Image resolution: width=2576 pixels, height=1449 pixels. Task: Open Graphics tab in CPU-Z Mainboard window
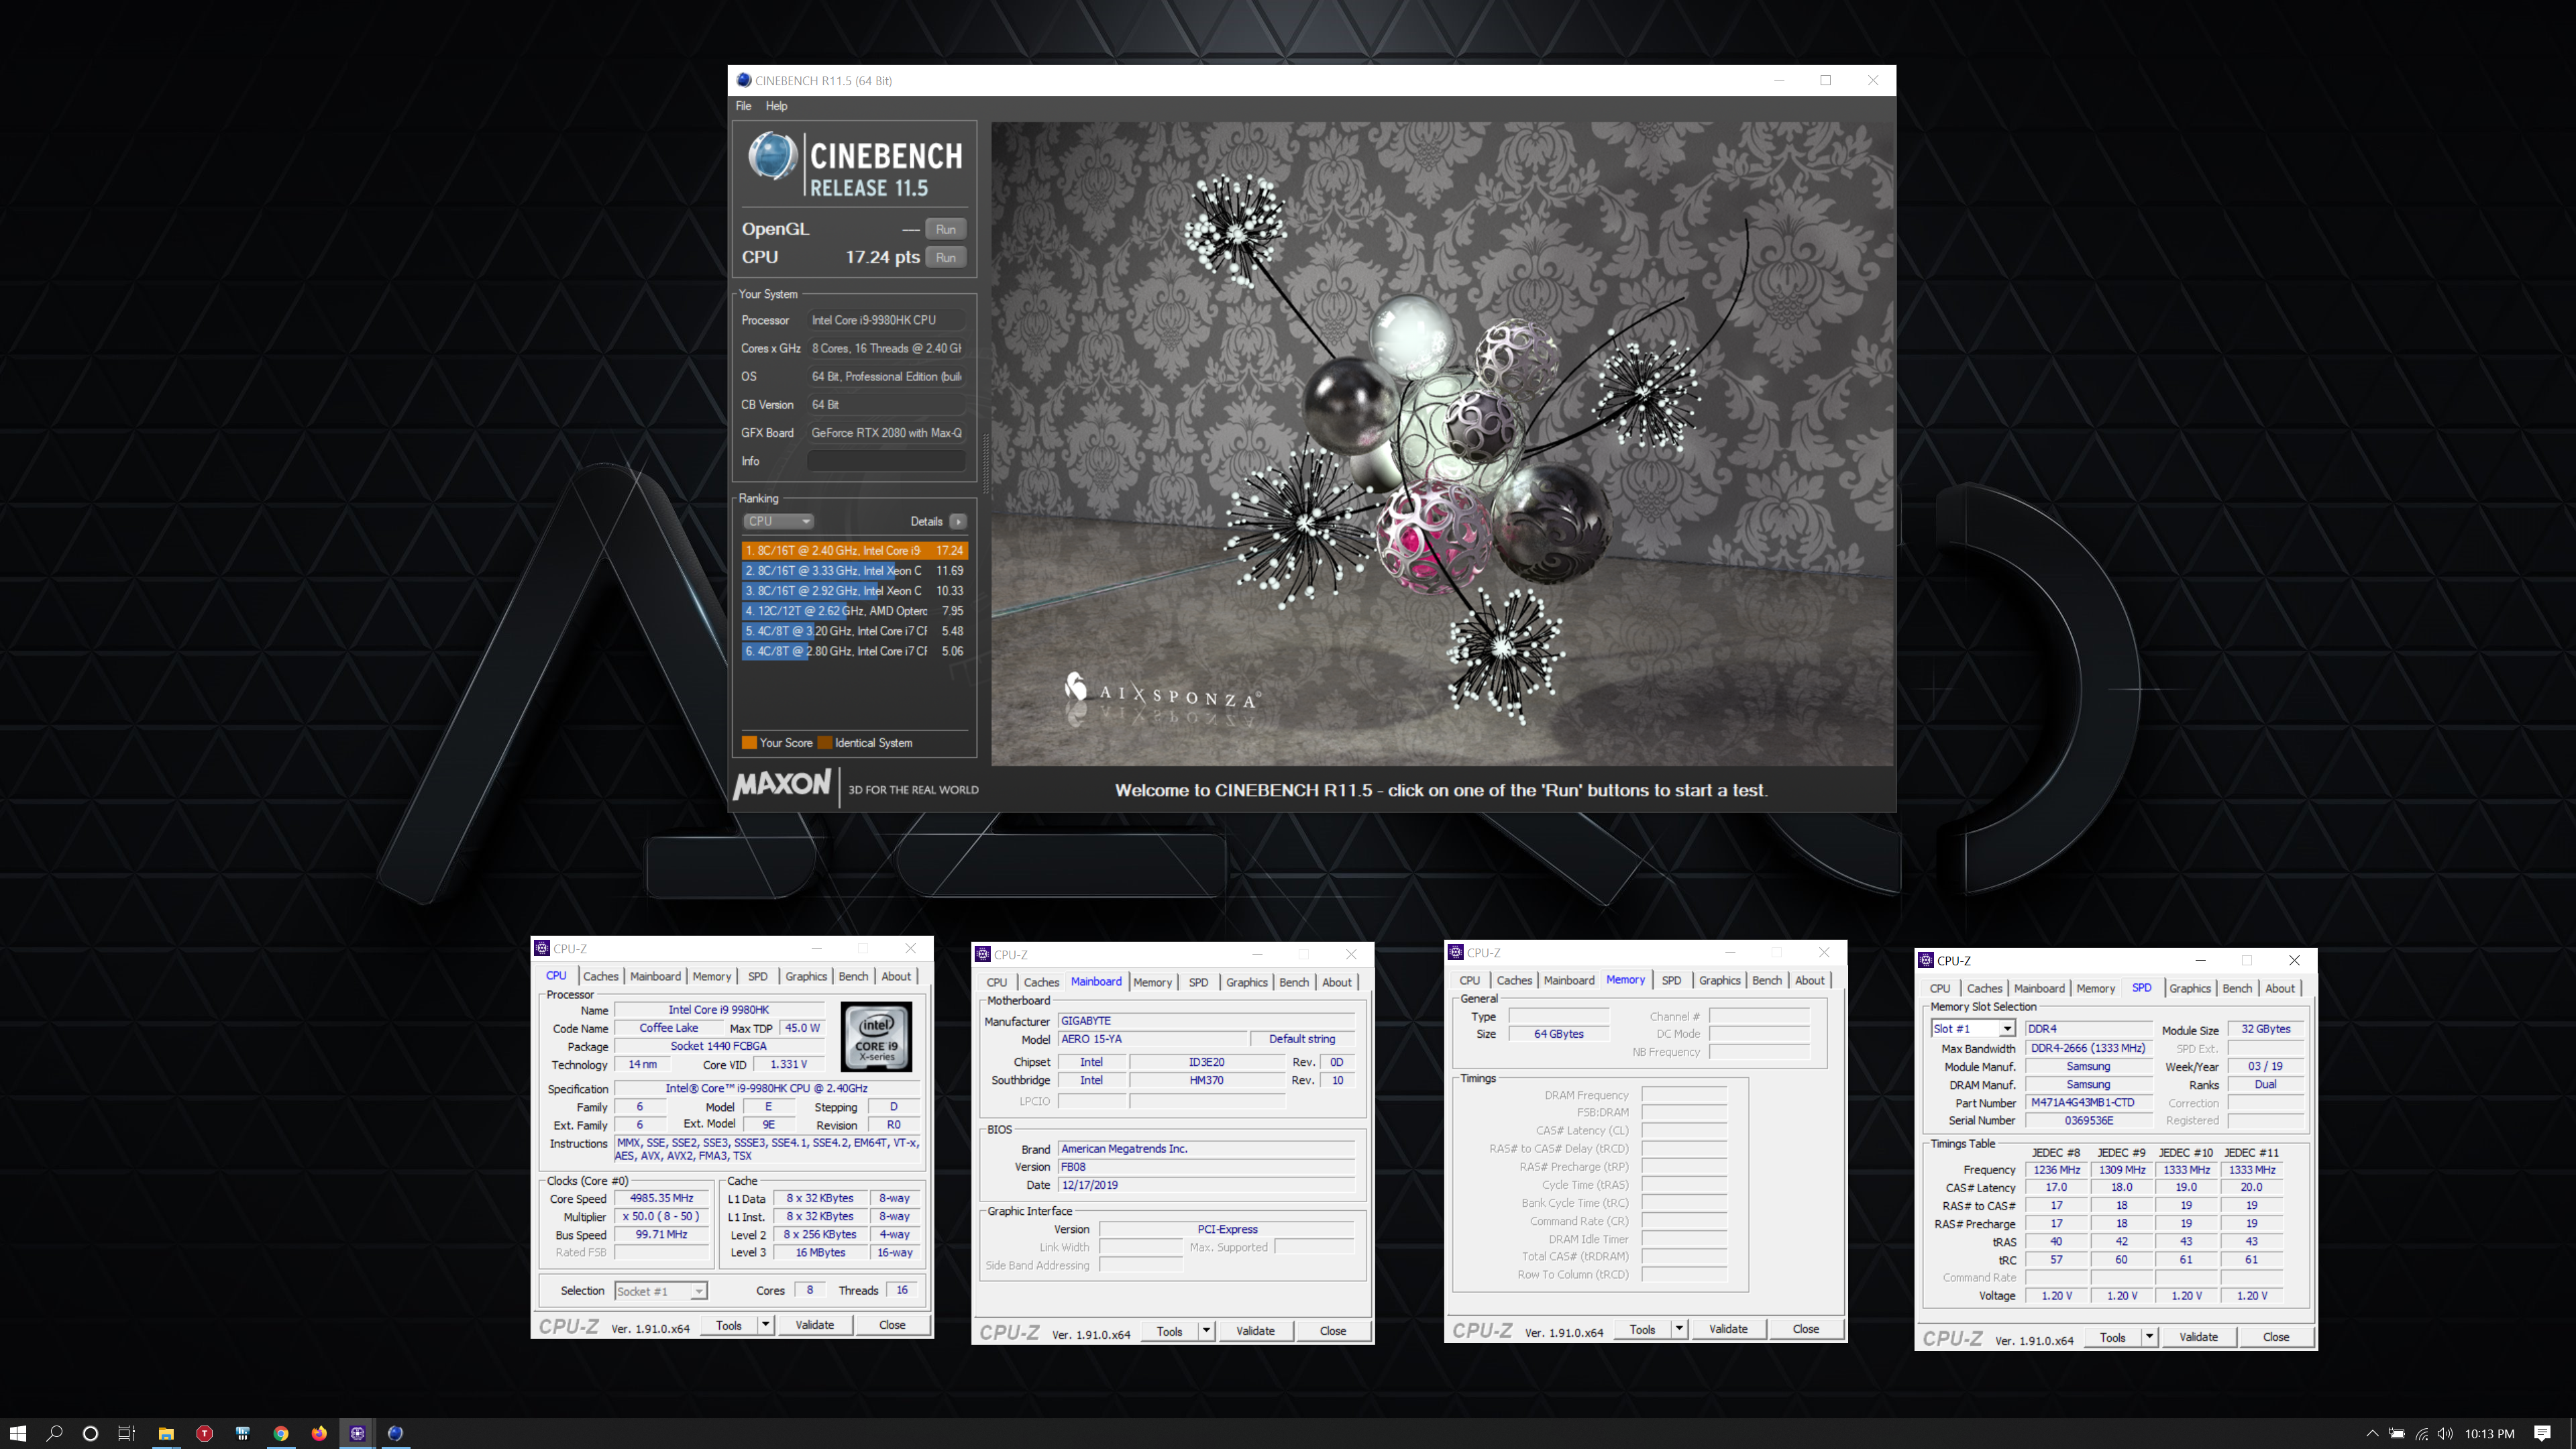[x=1246, y=982]
